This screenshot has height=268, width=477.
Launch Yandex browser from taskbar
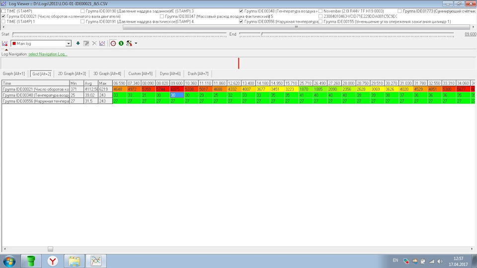[x=53, y=261]
